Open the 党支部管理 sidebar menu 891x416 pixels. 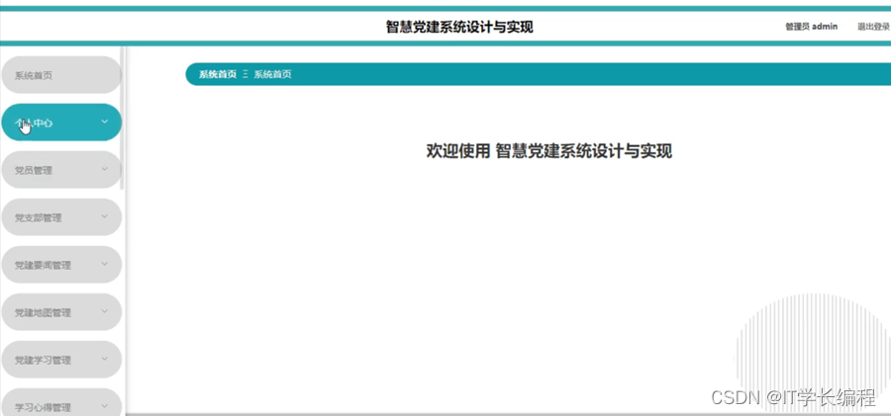(x=61, y=217)
